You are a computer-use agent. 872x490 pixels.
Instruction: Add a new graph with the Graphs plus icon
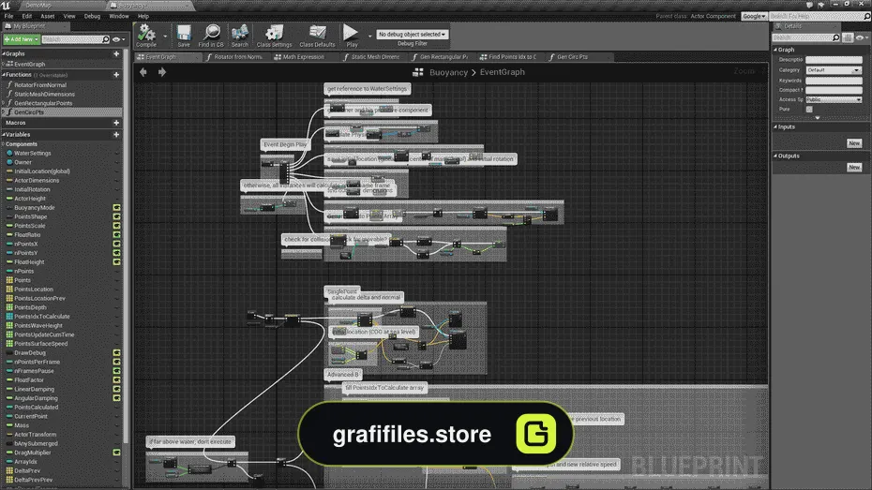116,54
